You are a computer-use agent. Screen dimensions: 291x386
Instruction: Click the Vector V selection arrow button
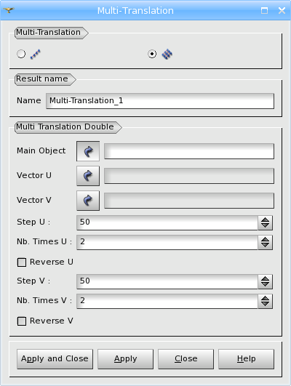point(88,201)
